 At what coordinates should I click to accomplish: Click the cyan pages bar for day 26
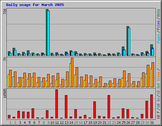[x=129, y=42]
